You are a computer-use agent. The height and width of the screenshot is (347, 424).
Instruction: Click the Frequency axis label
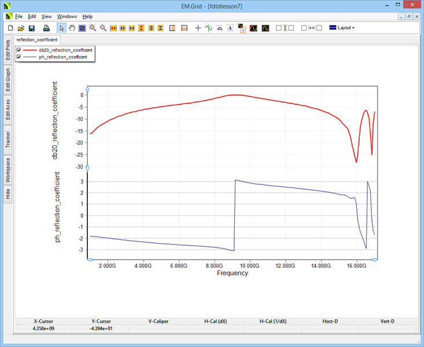[232, 273]
